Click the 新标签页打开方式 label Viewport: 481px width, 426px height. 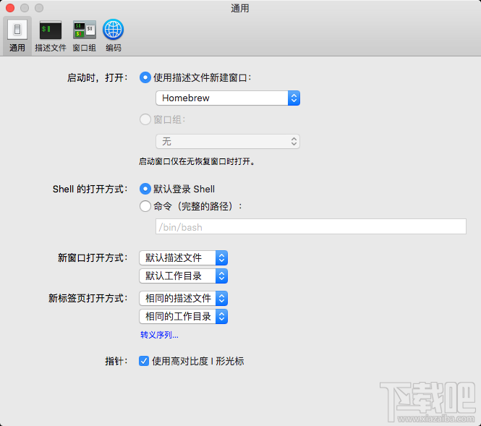tap(88, 298)
